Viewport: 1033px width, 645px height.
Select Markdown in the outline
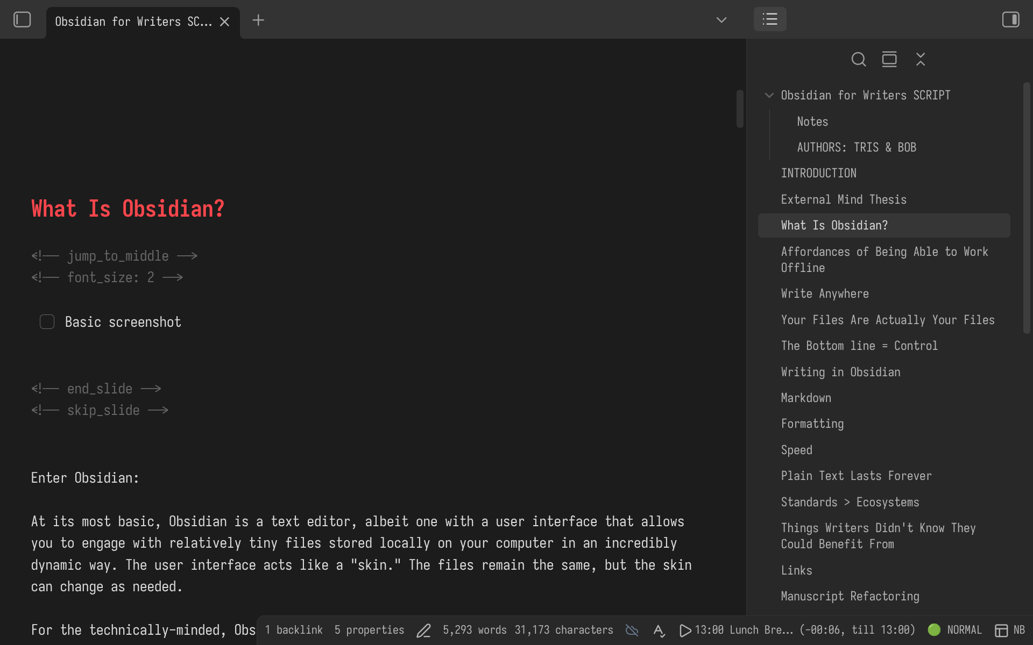(x=806, y=398)
